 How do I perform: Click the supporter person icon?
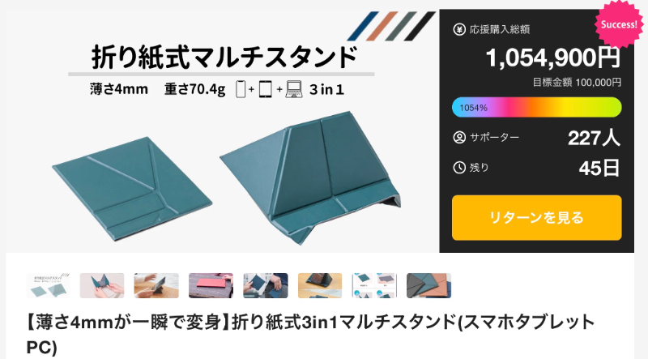(x=459, y=137)
